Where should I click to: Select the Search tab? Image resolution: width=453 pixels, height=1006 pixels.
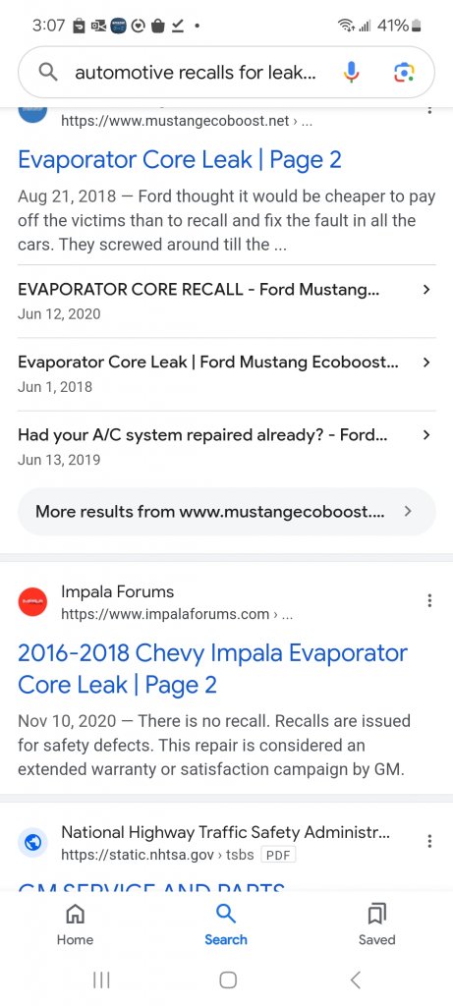point(226,924)
